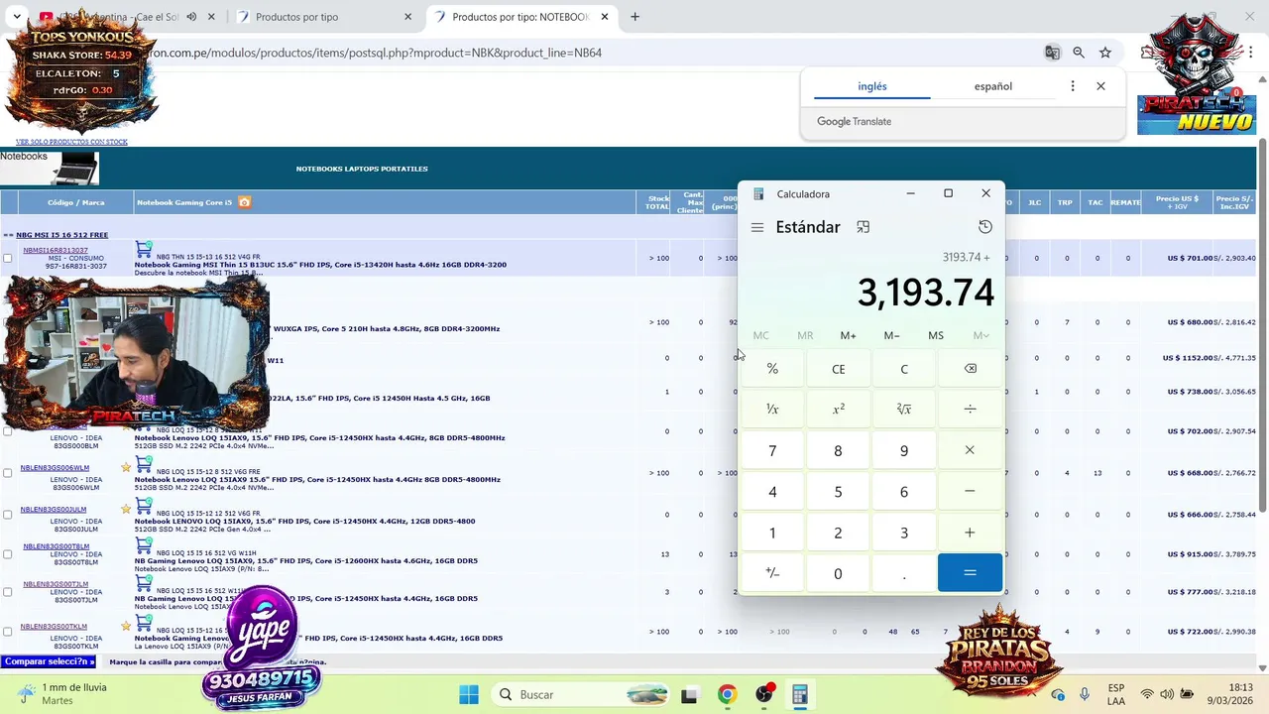Click the equals button in Calculator

click(970, 573)
